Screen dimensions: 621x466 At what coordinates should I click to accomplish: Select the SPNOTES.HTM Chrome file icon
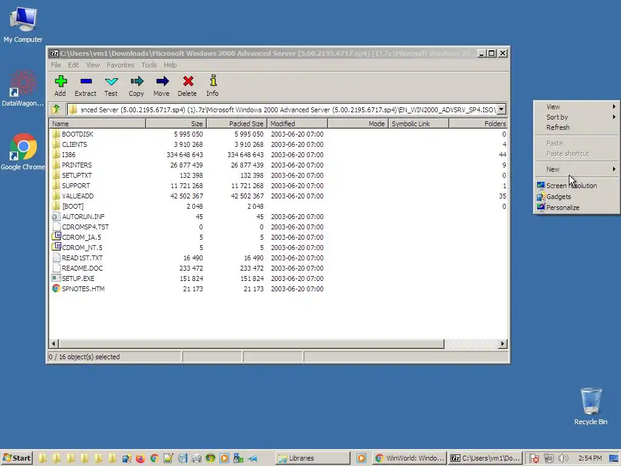(x=56, y=288)
